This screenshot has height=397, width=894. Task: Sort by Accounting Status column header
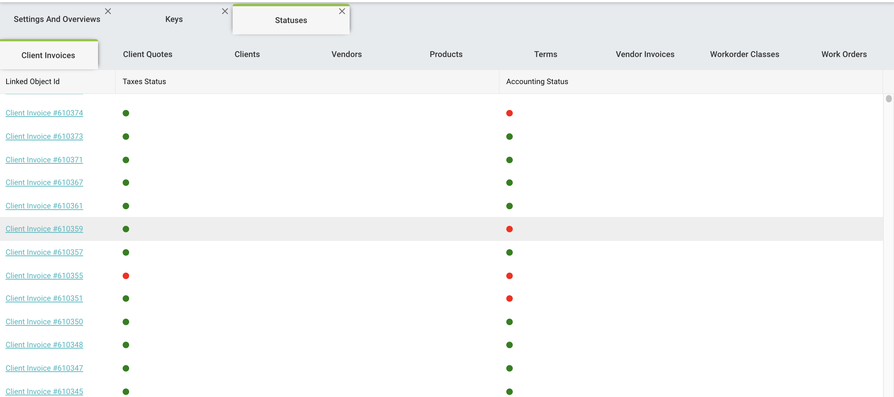pyautogui.click(x=537, y=82)
